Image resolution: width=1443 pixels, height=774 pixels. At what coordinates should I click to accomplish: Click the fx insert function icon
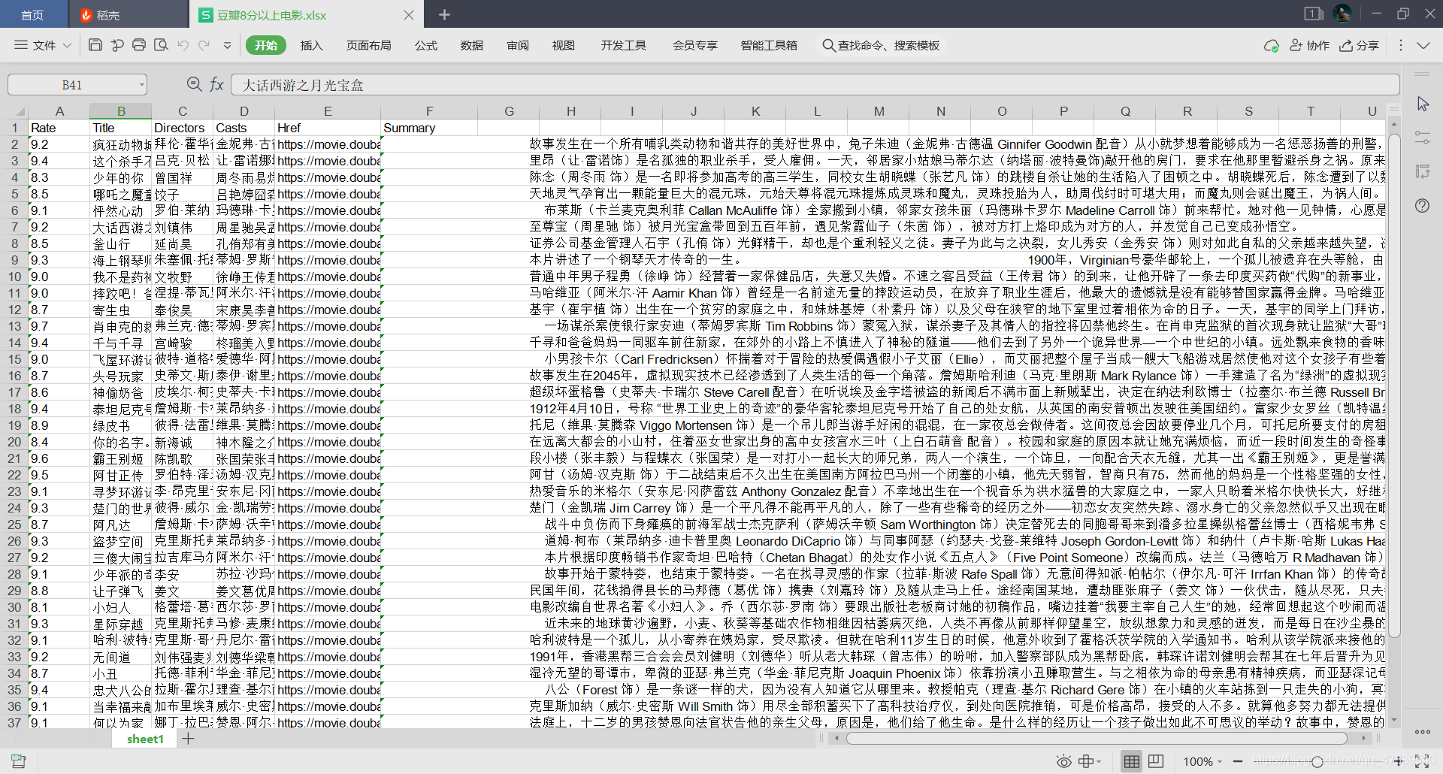[x=216, y=84]
